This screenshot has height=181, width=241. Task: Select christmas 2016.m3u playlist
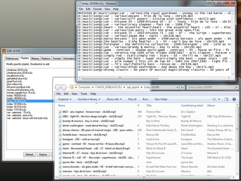point(17,70)
